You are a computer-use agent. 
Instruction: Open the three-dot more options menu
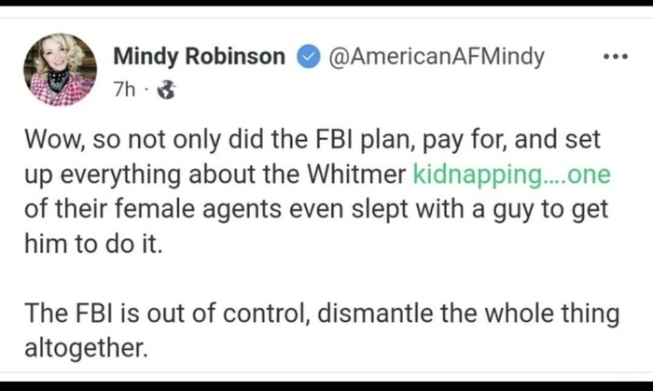click(615, 57)
